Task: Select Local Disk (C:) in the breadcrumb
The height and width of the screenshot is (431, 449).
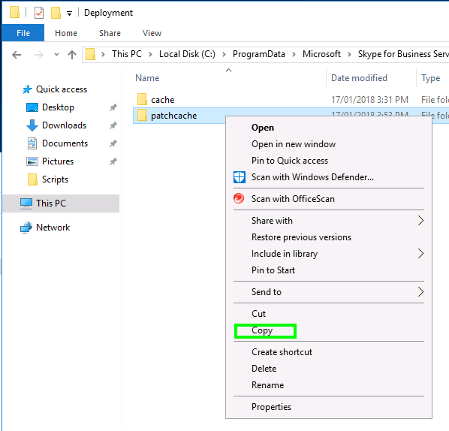Action: (187, 54)
